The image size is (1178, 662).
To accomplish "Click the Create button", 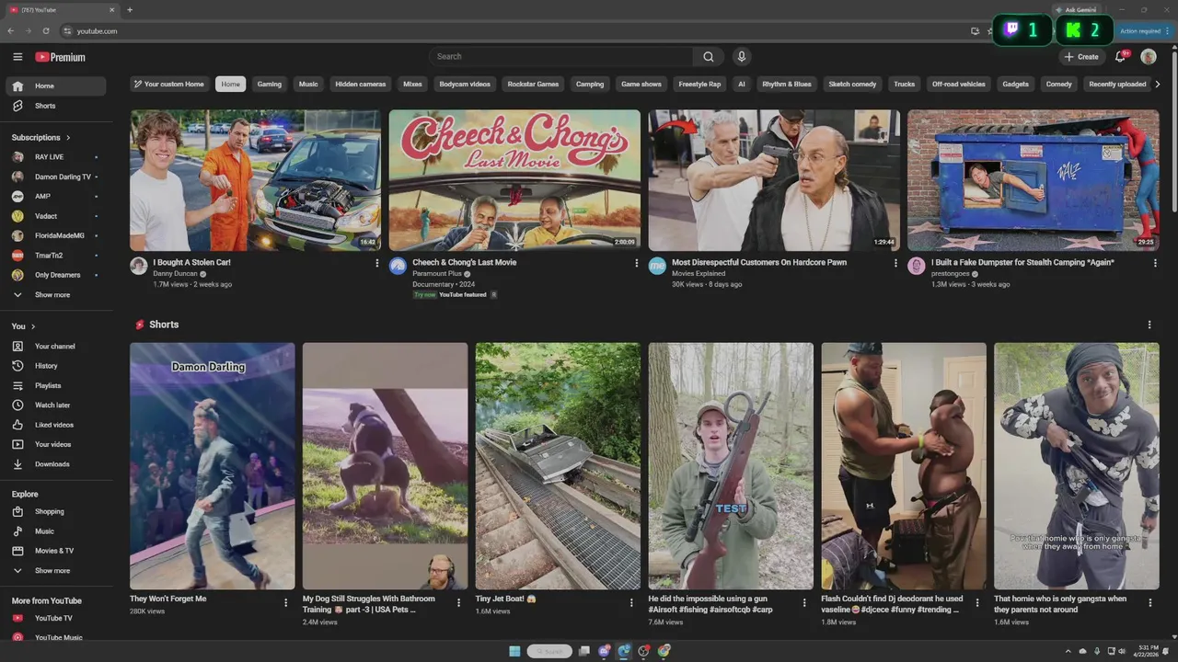I will tap(1081, 57).
